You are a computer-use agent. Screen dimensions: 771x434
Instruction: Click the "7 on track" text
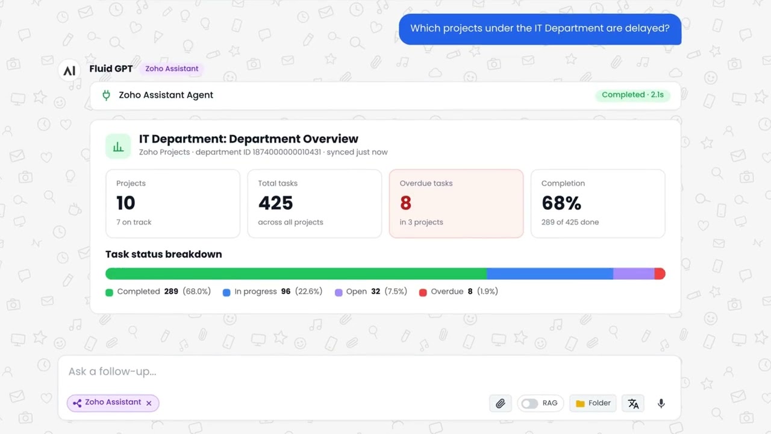[x=134, y=222]
